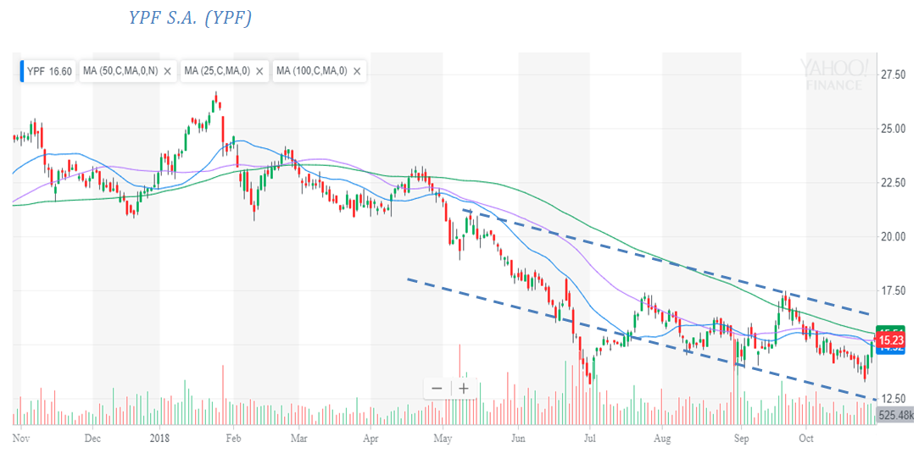Viewport: 919px width, 453px height.
Task: Click the YPF S.A. (YPF) chart title
Action: tap(191, 18)
